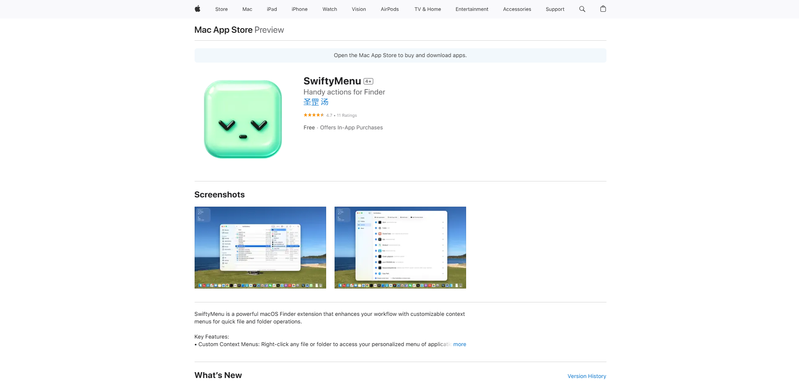Open search using the magnifier icon
799x386 pixels.
(582, 9)
